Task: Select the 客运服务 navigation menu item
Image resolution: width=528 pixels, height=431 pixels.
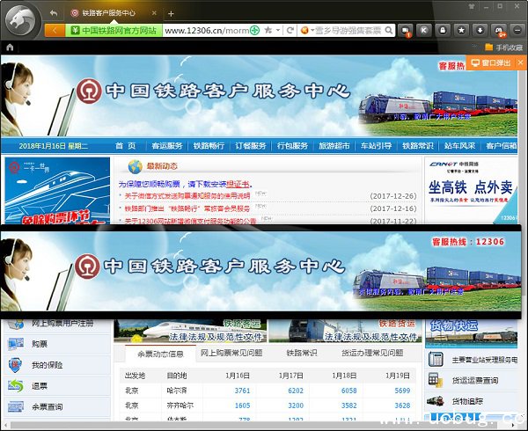Action: click(166, 146)
